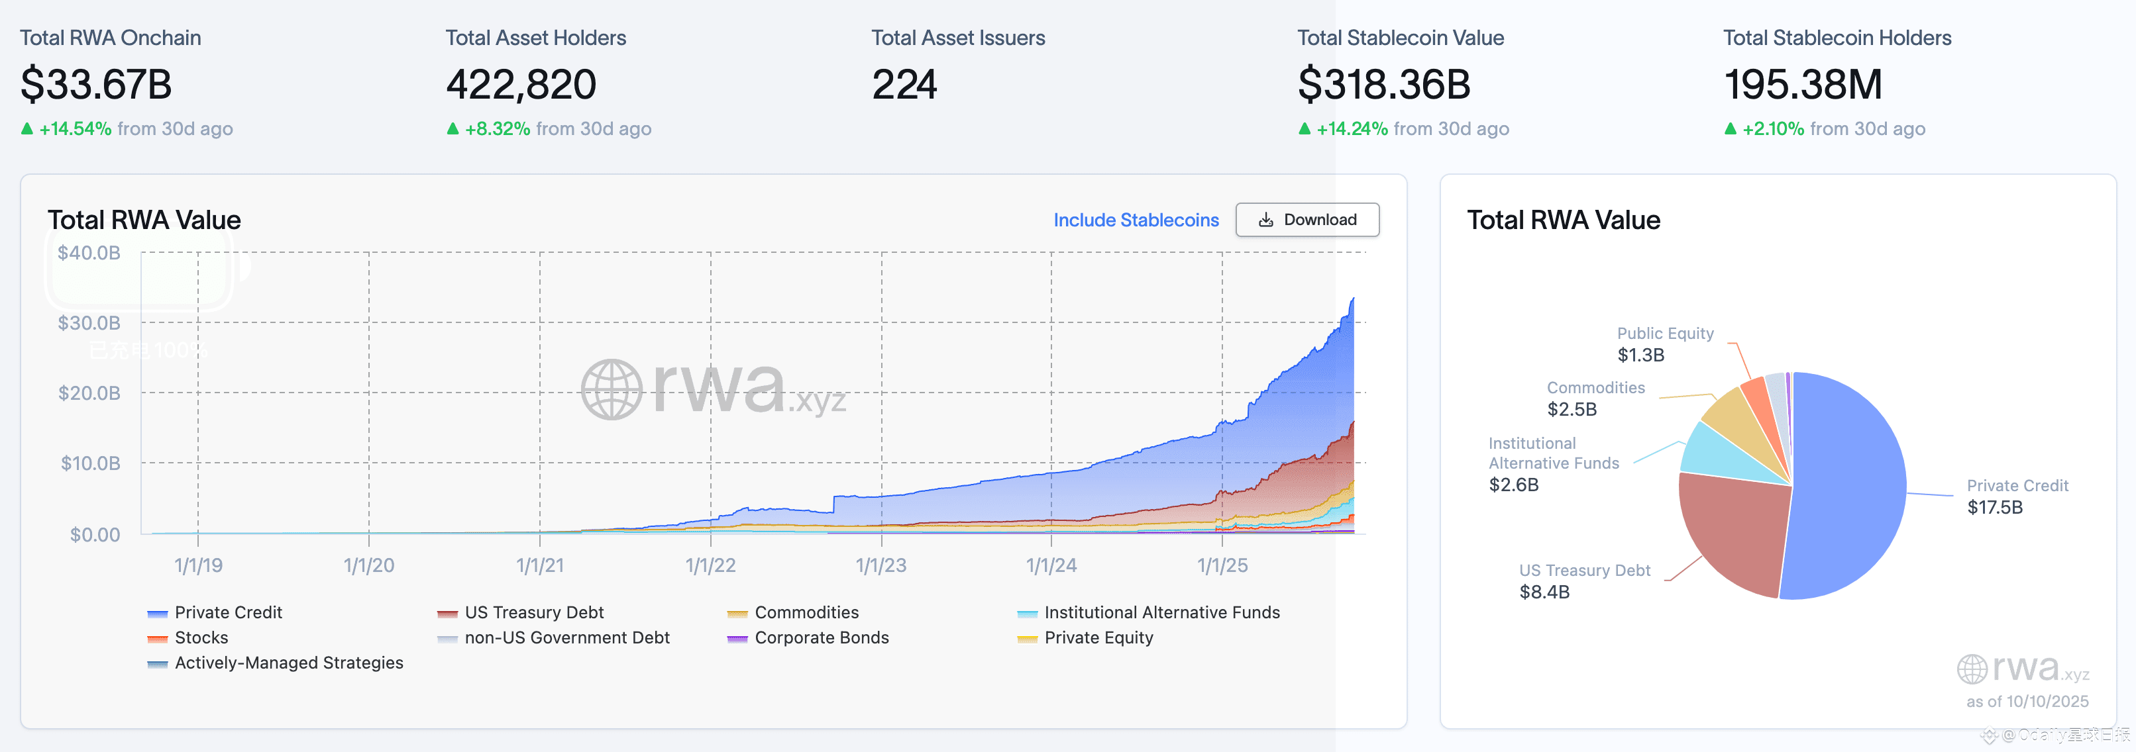The height and width of the screenshot is (752, 2136).
Task: Click the download arrow icon
Action: click(1265, 220)
